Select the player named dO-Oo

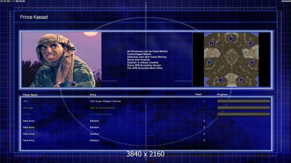pyautogui.click(x=26, y=114)
